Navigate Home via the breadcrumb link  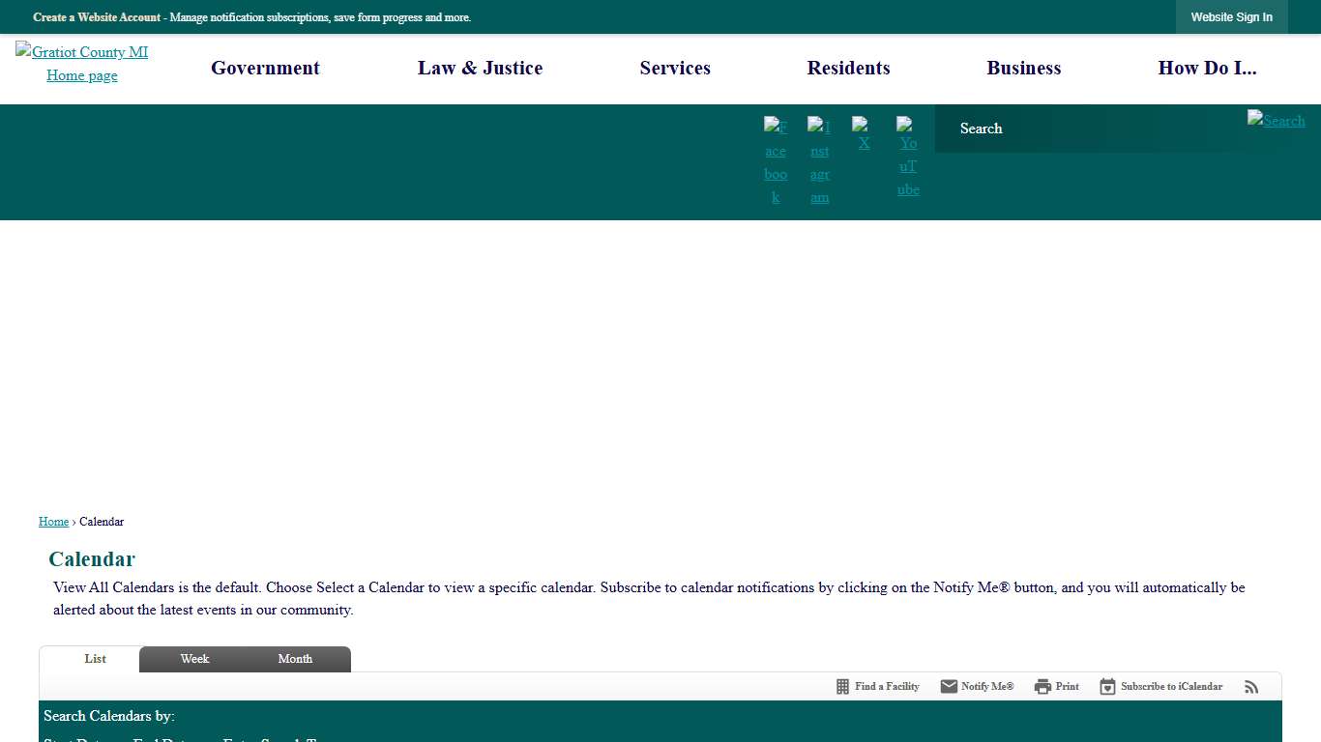pos(53,521)
